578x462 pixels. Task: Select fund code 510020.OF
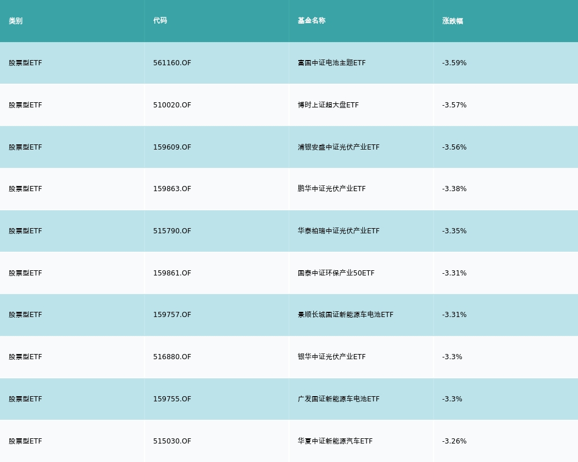(x=172, y=105)
